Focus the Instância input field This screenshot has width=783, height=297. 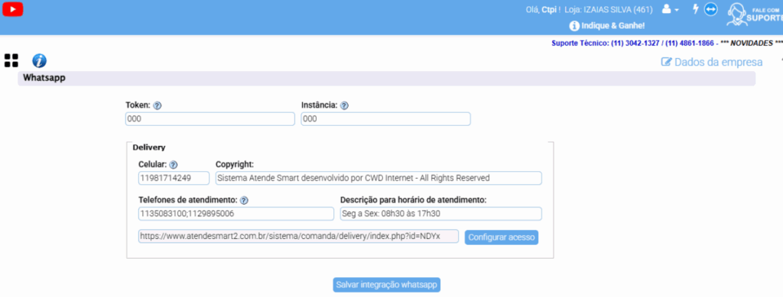[385, 119]
